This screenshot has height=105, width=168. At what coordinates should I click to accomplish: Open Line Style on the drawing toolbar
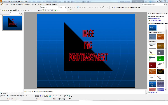click(60, 96)
